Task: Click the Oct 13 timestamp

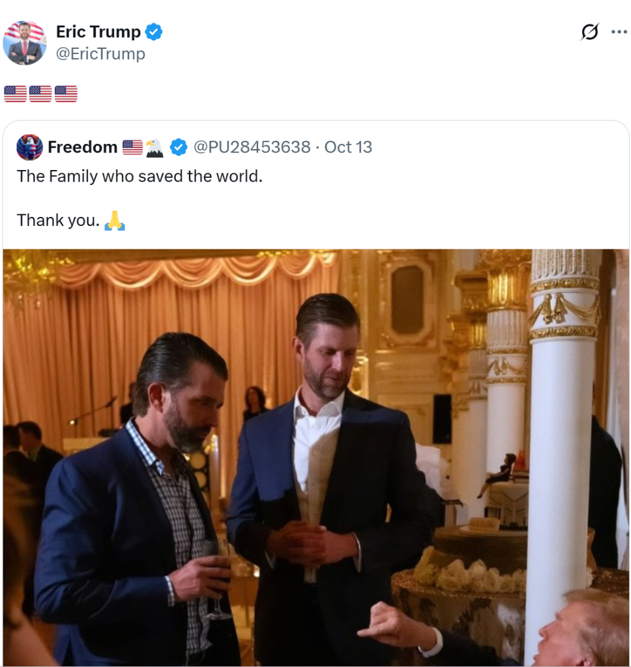Action: tap(348, 147)
